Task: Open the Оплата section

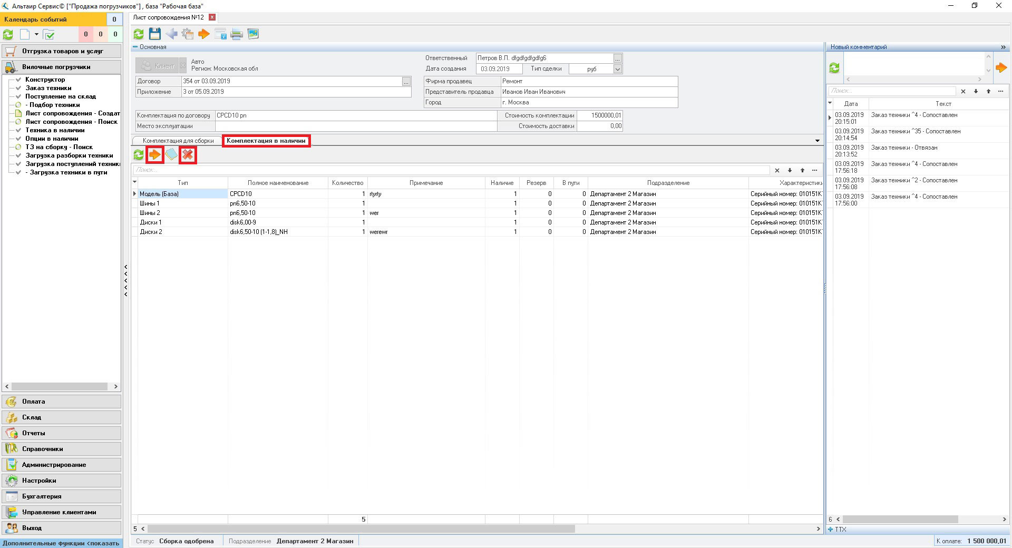Action: point(62,402)
